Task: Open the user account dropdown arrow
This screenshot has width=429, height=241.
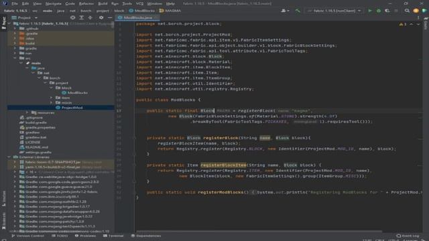Action: tap(288, 11)
